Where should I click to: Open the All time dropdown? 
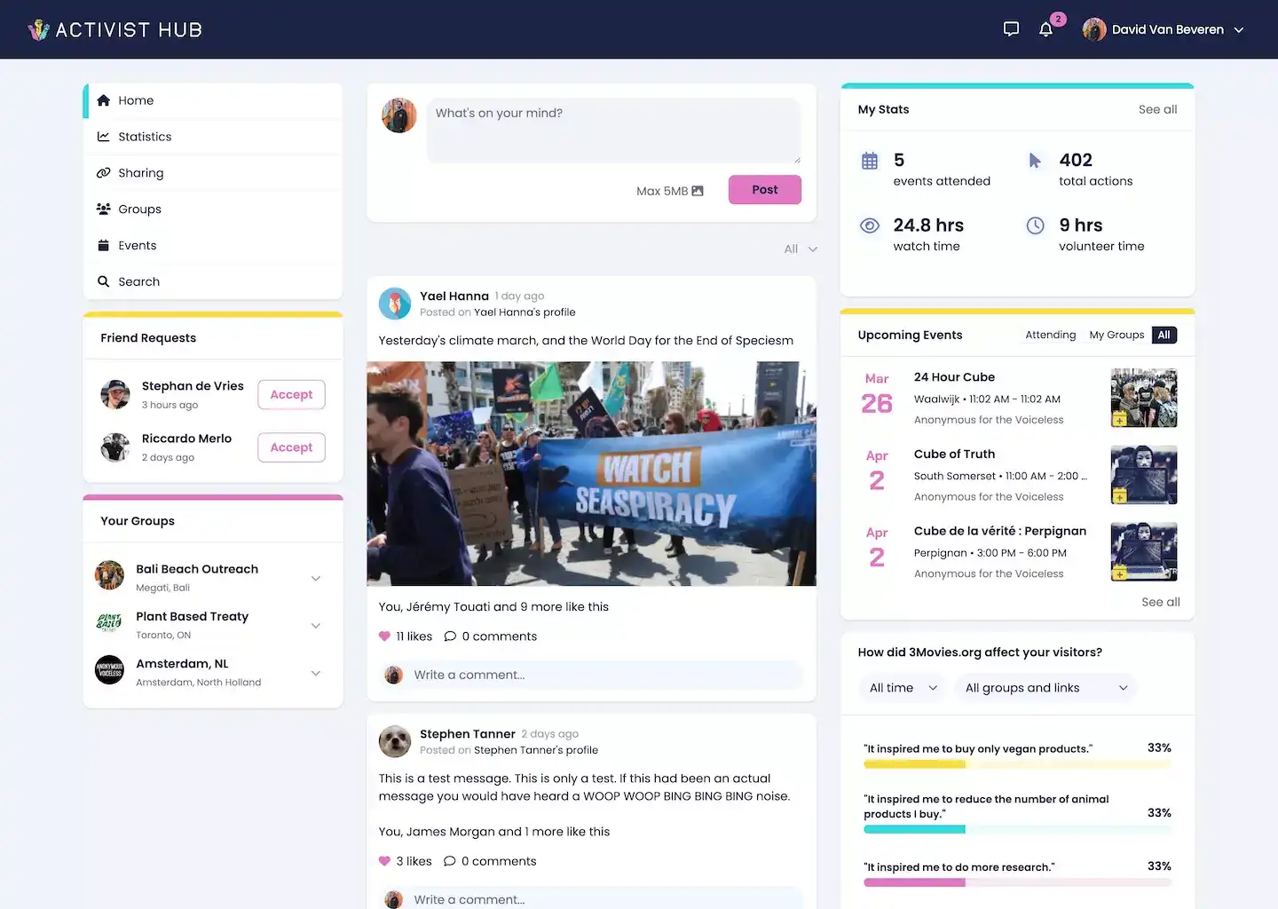point(901,687)
